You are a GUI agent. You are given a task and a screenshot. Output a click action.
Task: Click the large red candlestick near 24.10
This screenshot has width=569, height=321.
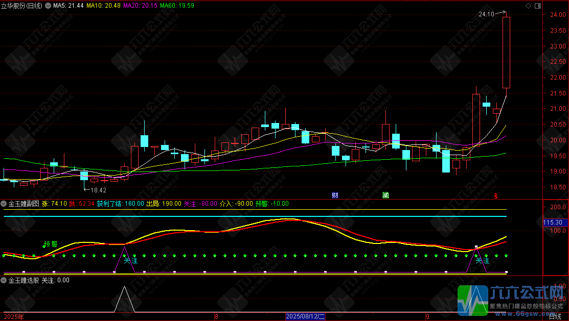coord(506,52)
